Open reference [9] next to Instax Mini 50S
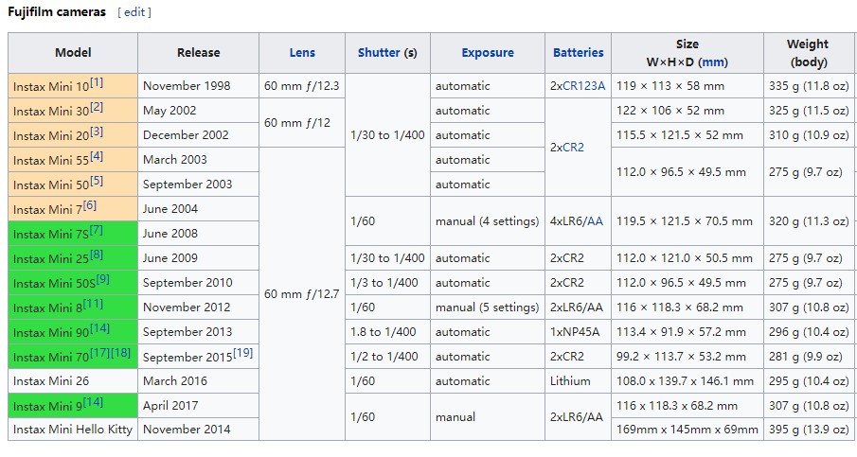This screenshot has width=857, height=457. (x=103, y=279)
